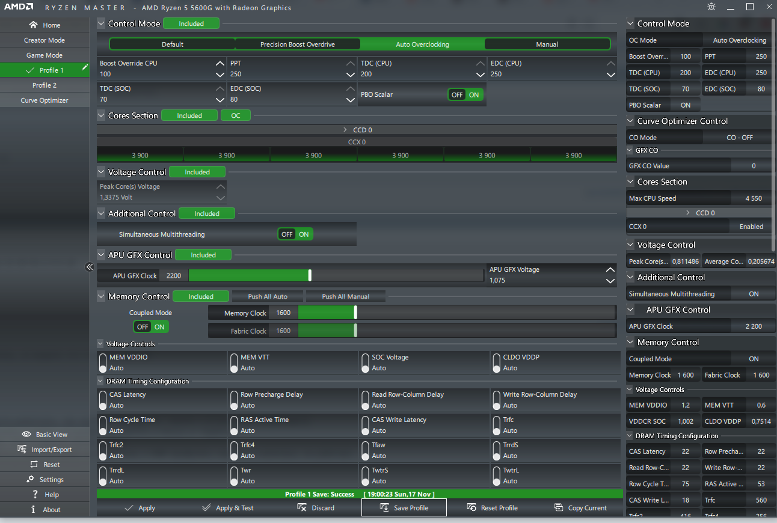Click the APU GFX Clock slider handle
This screenshot has width=777, height=523.
pos(310,275)
